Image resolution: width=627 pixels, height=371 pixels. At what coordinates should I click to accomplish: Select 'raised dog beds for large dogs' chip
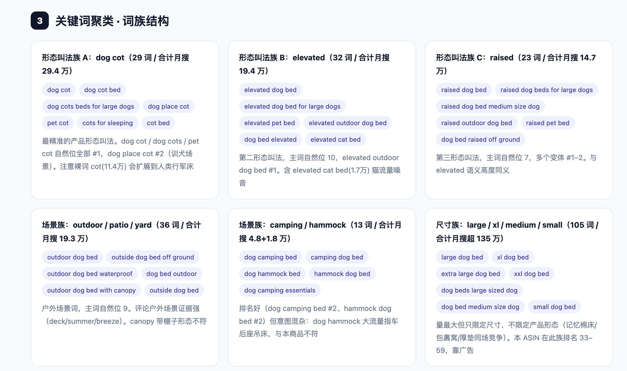click(547, 90)
